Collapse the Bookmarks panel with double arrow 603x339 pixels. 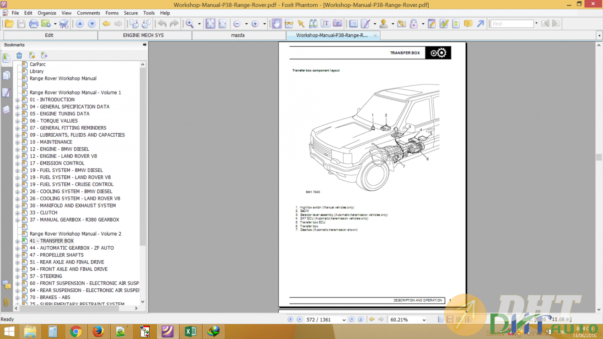click(x=145, y=45)
